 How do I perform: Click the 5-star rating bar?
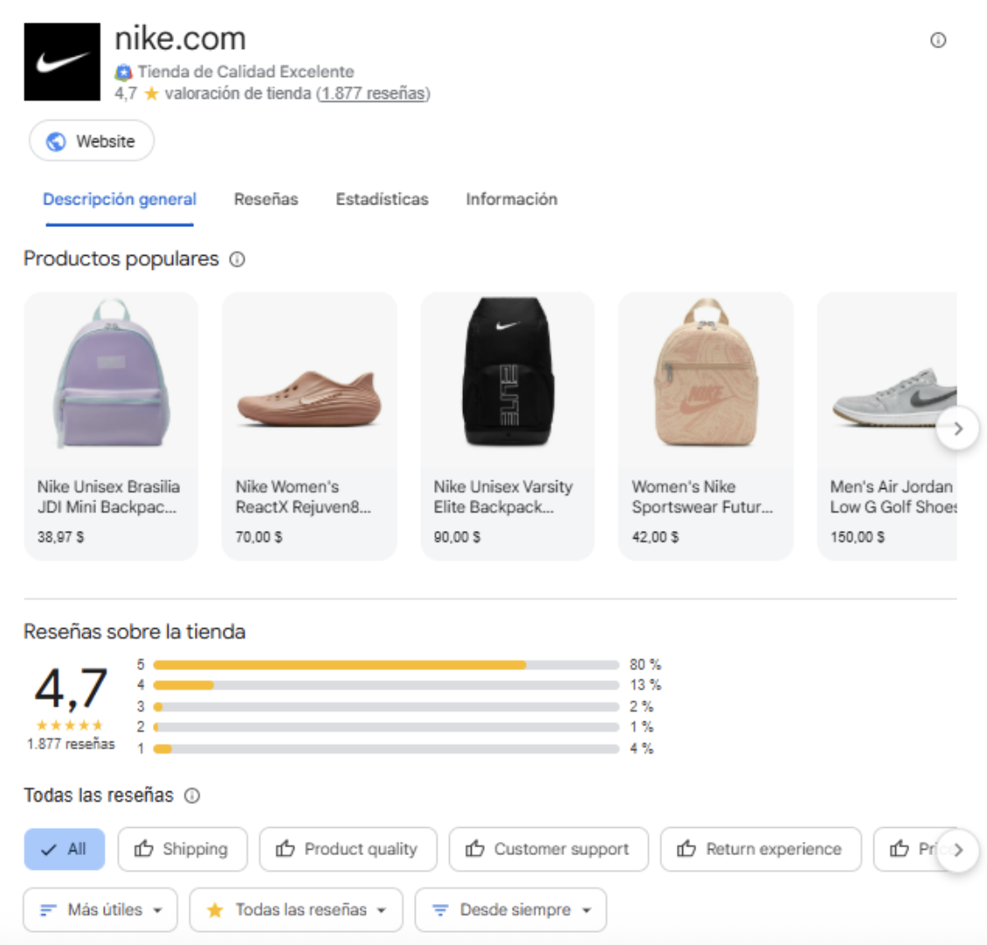tap(385, 665)
